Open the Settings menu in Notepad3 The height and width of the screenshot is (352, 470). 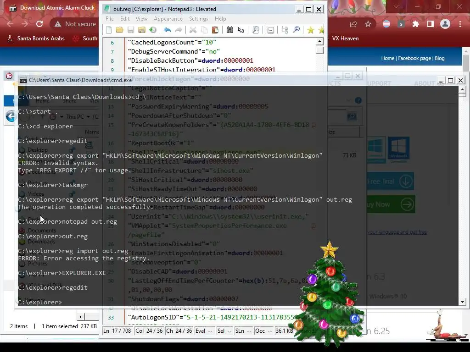pyautogui.click(x=198, y=18)
